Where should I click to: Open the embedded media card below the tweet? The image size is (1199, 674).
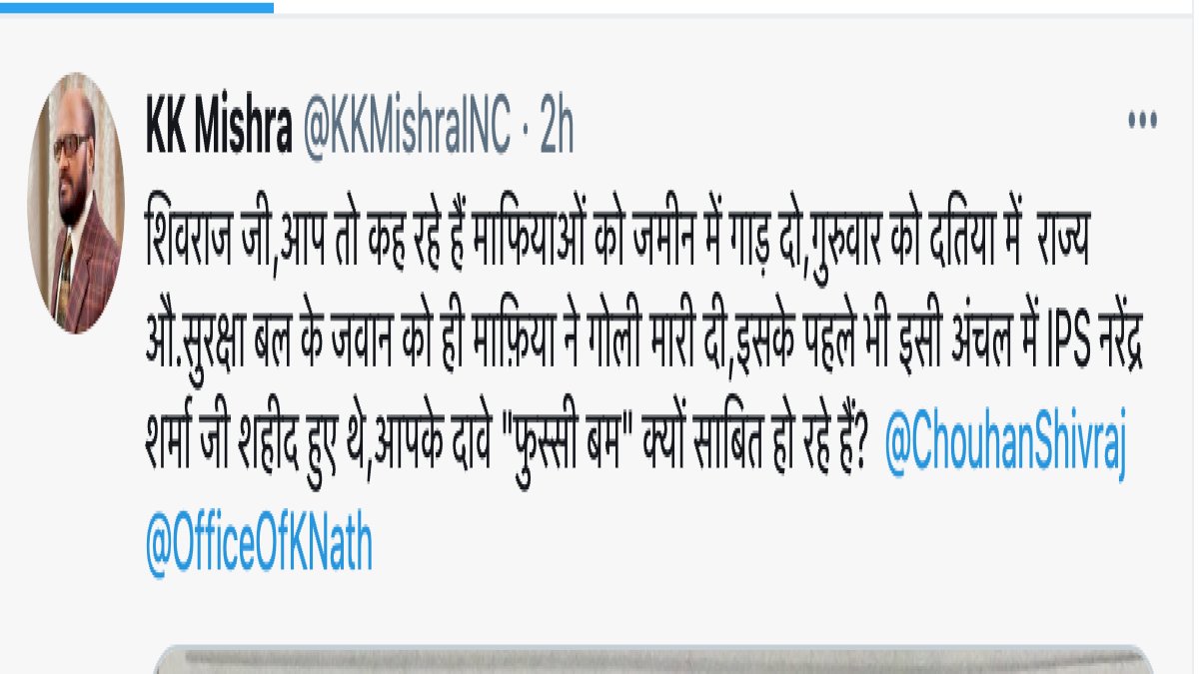point(655,659)
